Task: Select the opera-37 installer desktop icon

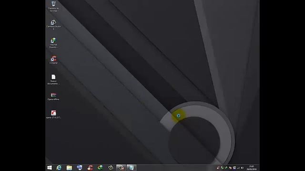Action: tap(53, 114)
